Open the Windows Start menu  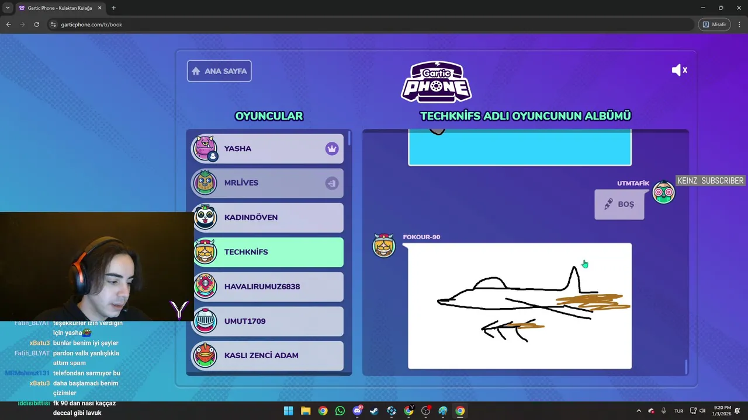pos(289,411)
